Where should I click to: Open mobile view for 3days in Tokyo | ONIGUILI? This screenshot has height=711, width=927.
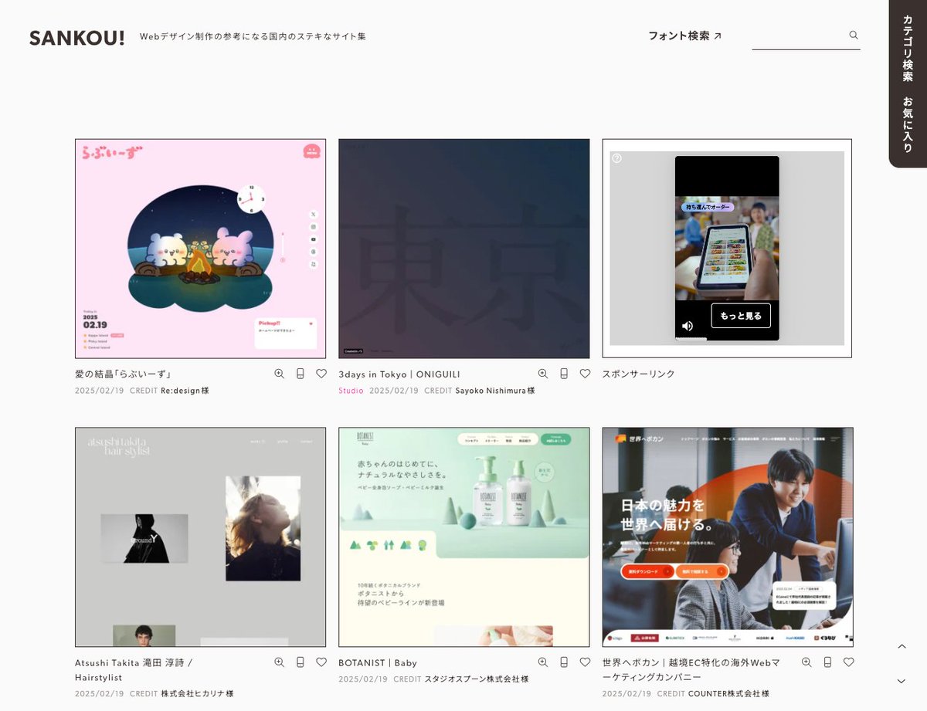tap(564, 374)
